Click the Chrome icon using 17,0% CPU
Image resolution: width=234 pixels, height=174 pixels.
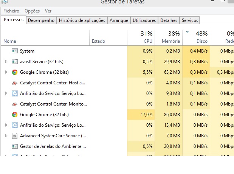15,115
